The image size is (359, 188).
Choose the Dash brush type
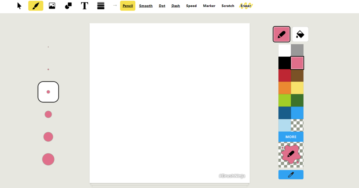click(x=176, y=6)
